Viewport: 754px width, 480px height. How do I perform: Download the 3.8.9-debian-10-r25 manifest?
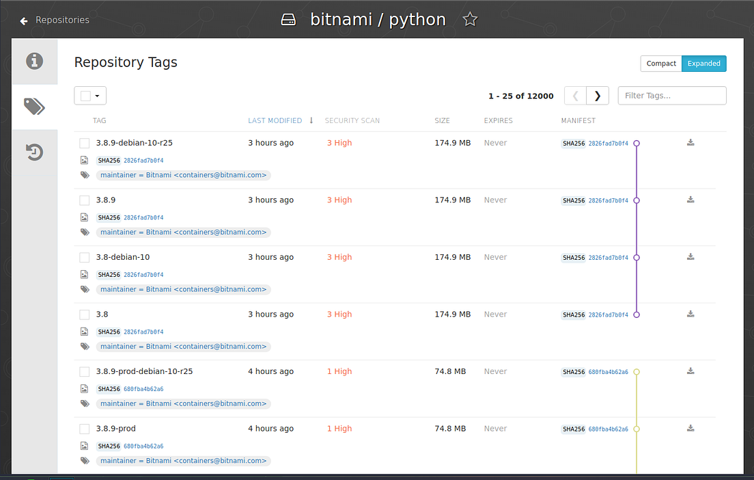690,142
